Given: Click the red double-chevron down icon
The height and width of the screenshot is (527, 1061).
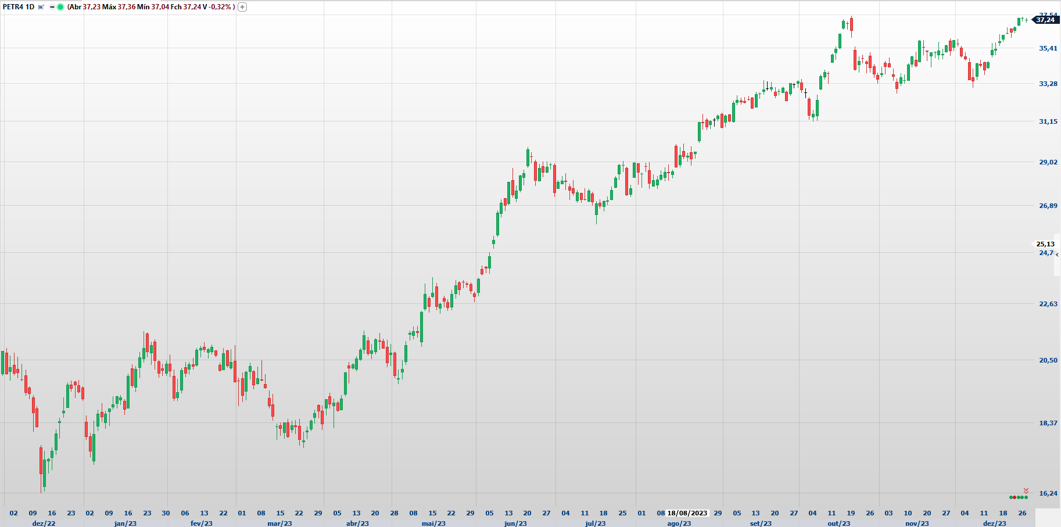Looking at the screenshot, I should (1026, 491).
